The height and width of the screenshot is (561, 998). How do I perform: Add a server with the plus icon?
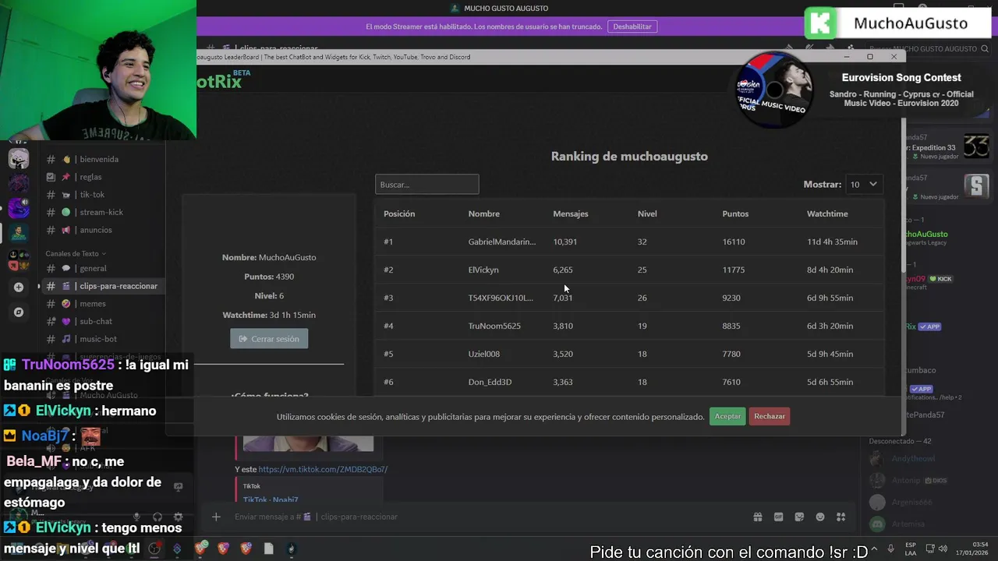(19, 287)
